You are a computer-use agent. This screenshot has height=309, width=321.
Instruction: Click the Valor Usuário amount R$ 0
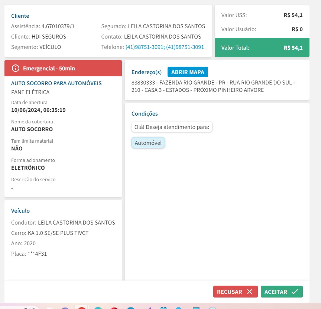[297, 29]
